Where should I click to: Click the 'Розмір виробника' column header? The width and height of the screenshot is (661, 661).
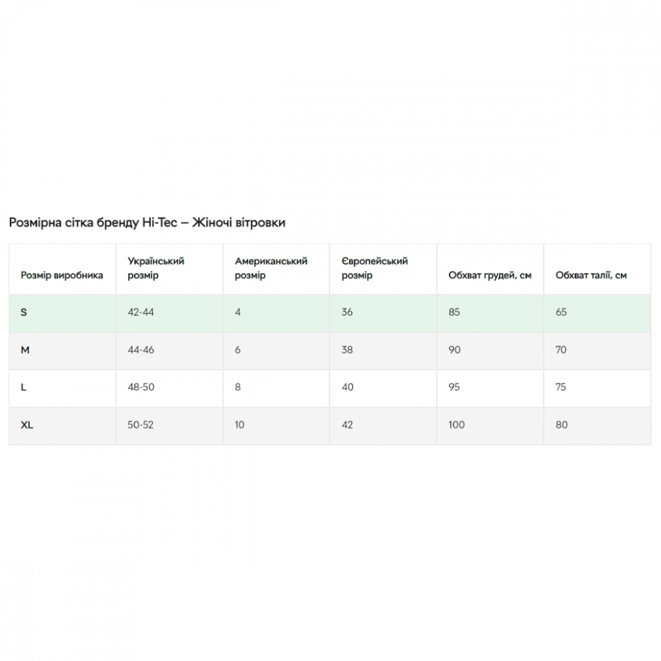[x=62, y=276]
